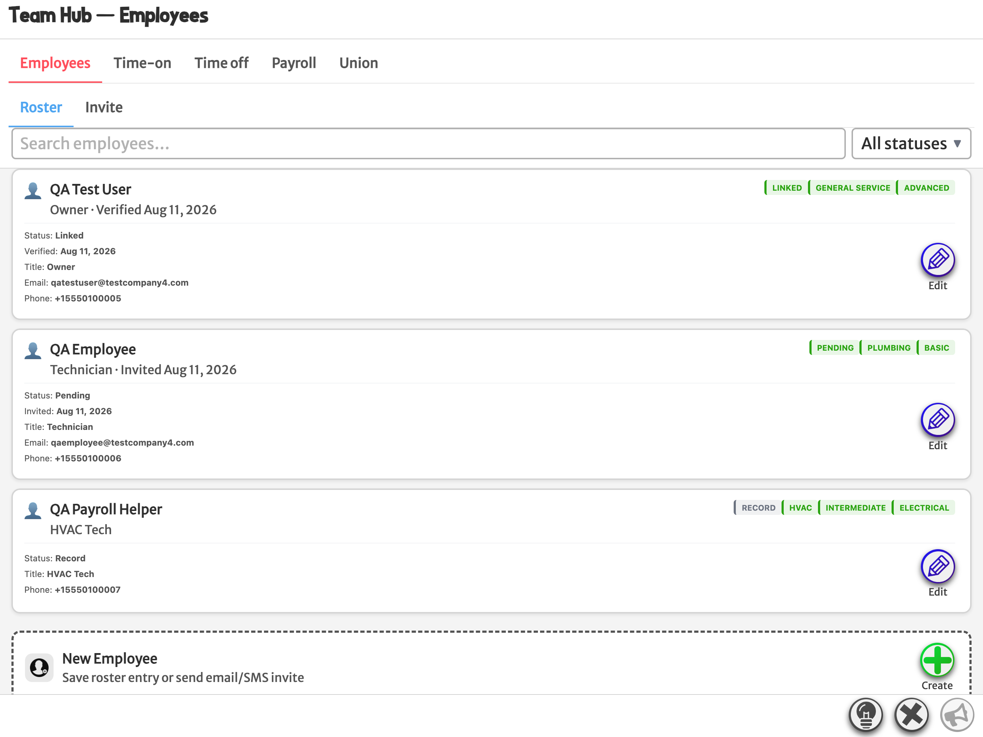Click the PENDING badge on QA Employee

point(834,348)
